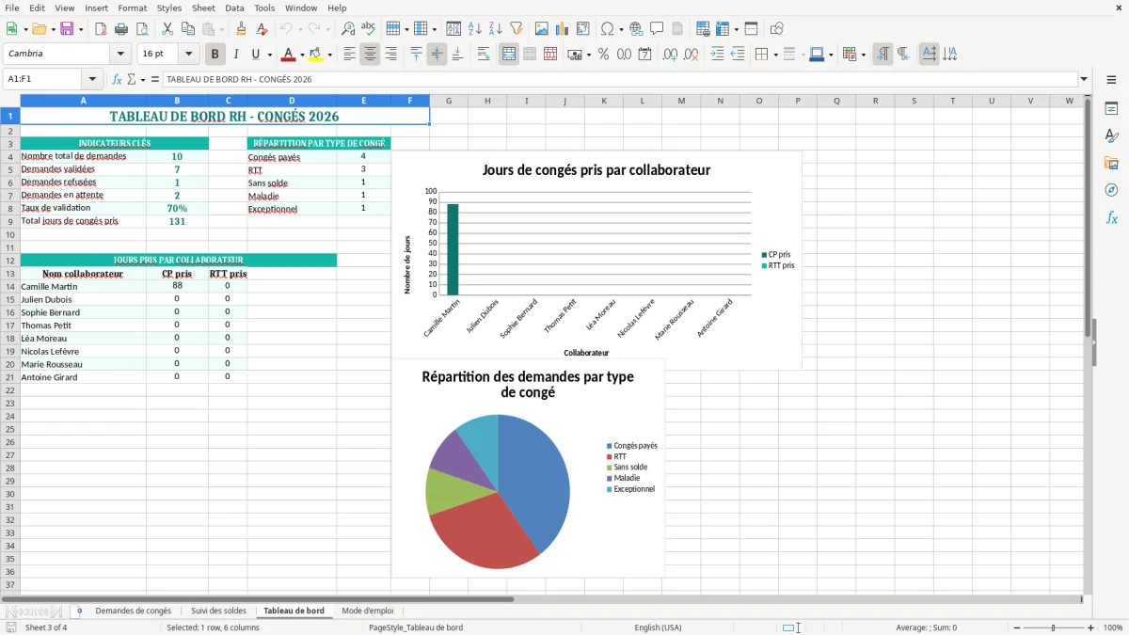Open the Function Wizard
Viewport: 1129px width, 635px height.
coord(117,80)
